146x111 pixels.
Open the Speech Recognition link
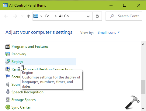click(x=27, y=92)
